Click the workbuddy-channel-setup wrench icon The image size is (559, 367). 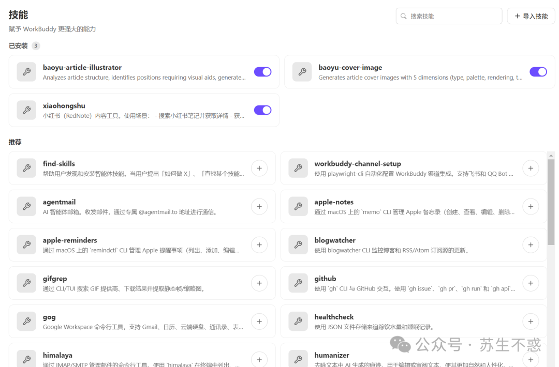298,168
